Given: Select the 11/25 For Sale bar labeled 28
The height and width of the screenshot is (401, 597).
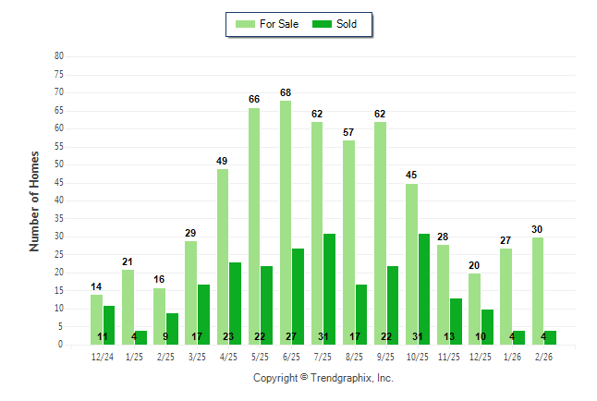Looking at the screenshot, I should 443,294.
